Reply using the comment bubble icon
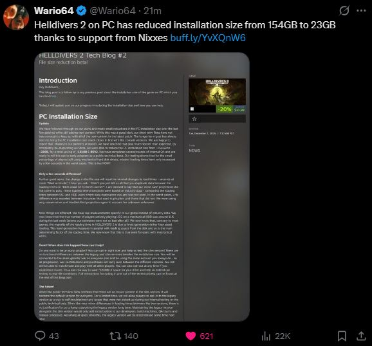This screenshot has width=372, height=346. pyautogui.click(x=40, y=336)
